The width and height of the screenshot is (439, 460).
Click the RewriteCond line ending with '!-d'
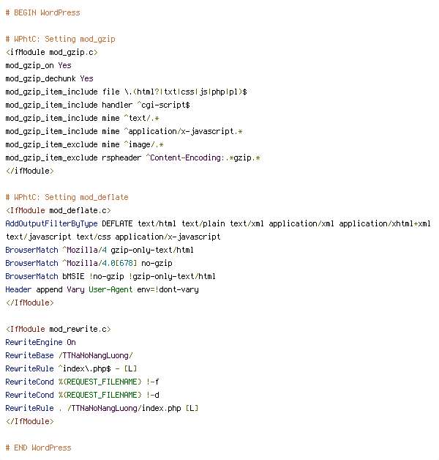point(83,395)
